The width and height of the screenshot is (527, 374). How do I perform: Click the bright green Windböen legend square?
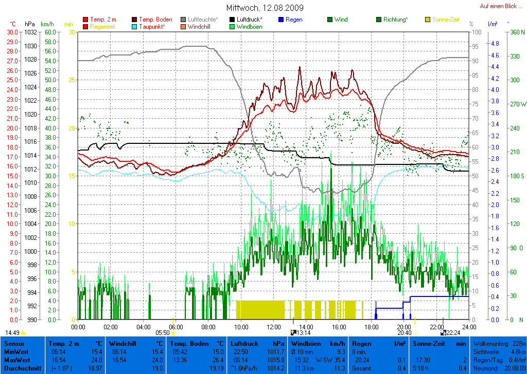pos(233,27)
